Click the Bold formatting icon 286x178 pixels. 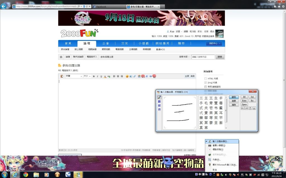click(94, 76)
